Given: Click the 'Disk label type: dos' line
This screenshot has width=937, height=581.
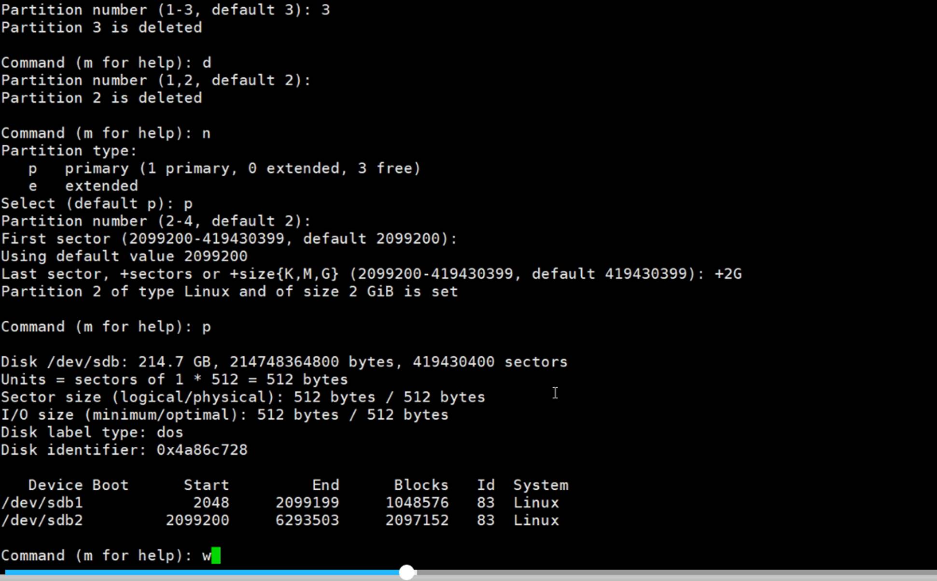Looking at the screenshot, I should click(92, 432).
